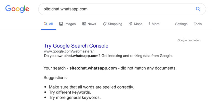
Task: Click the blue search magnifier button
Action: click(x=198, y=9)
